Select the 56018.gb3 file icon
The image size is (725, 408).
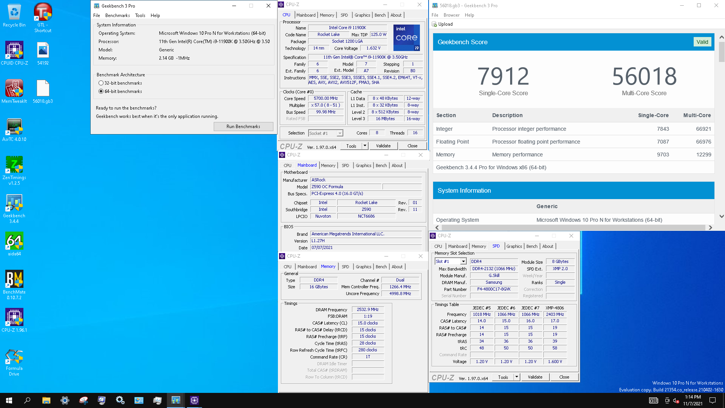pos(43,91)
